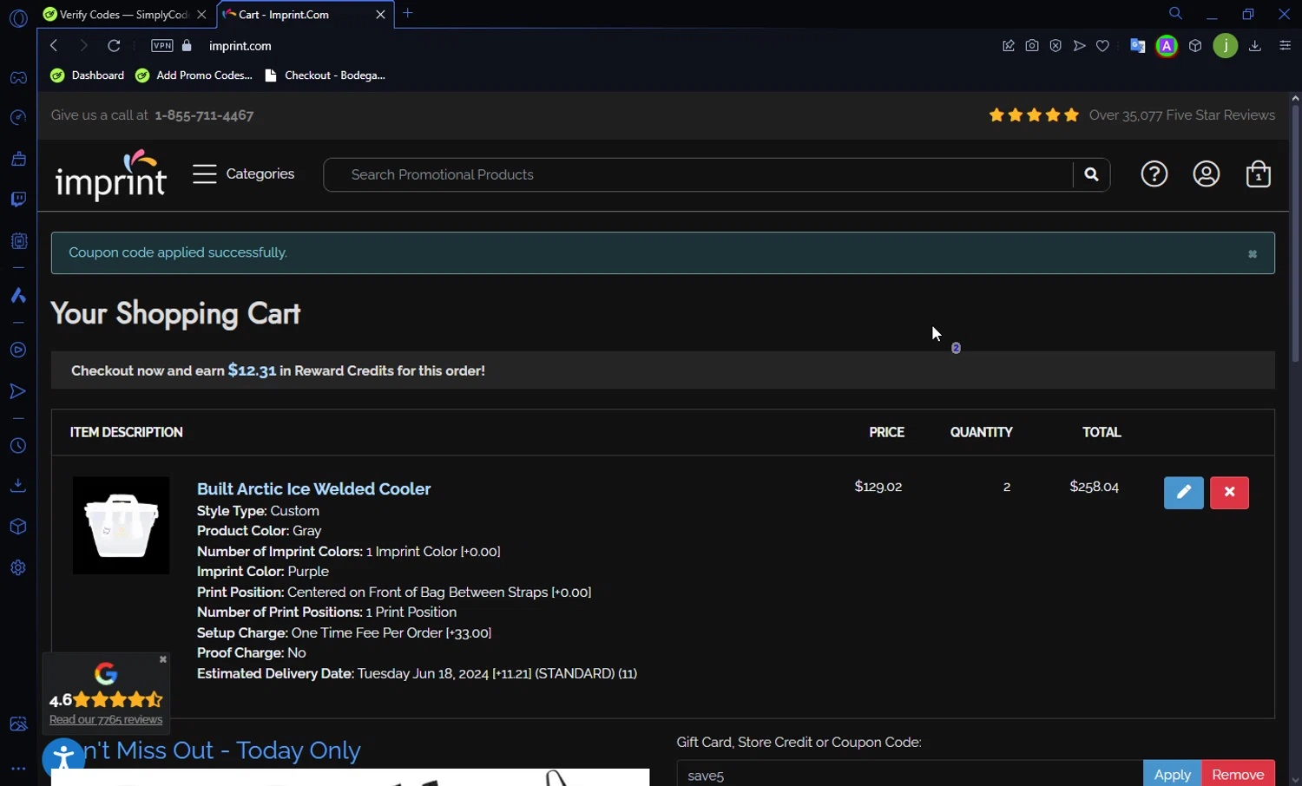Click the Apply coupon button
This screenshot has width=1302, height=786.
click(1173, 775)
